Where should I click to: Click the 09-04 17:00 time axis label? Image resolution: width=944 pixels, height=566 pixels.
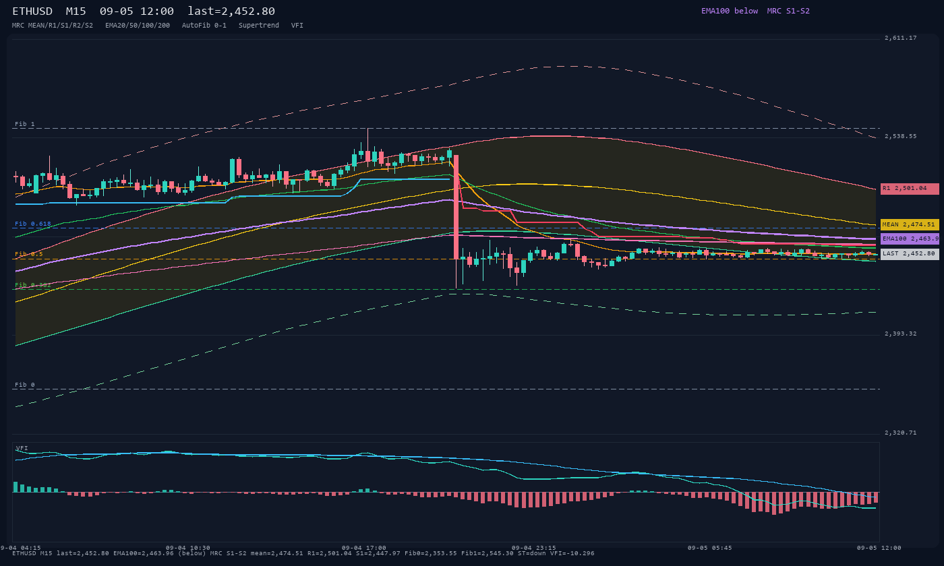[364, 548]
